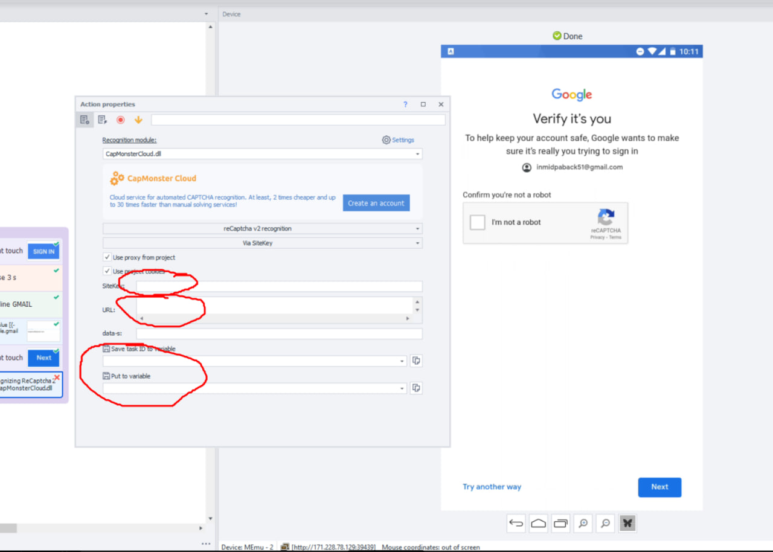The image size is (773, 552).
Task: Click the Try another way link
Action: (492, 487)
